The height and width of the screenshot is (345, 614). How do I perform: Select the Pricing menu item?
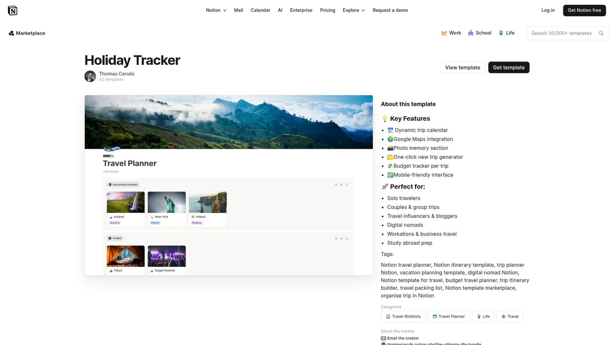[x=327, y=10]
